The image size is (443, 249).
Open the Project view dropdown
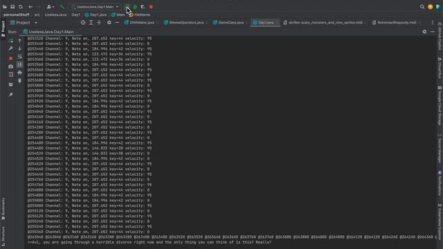(x=24, y=23)
